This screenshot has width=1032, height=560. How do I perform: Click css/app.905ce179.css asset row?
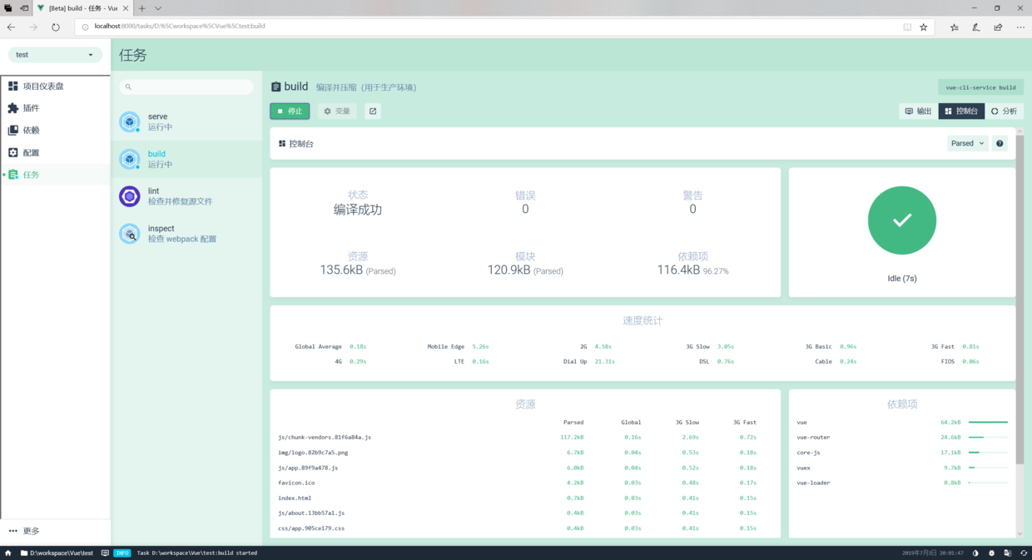pyautogui.click(x=525, y=528)
